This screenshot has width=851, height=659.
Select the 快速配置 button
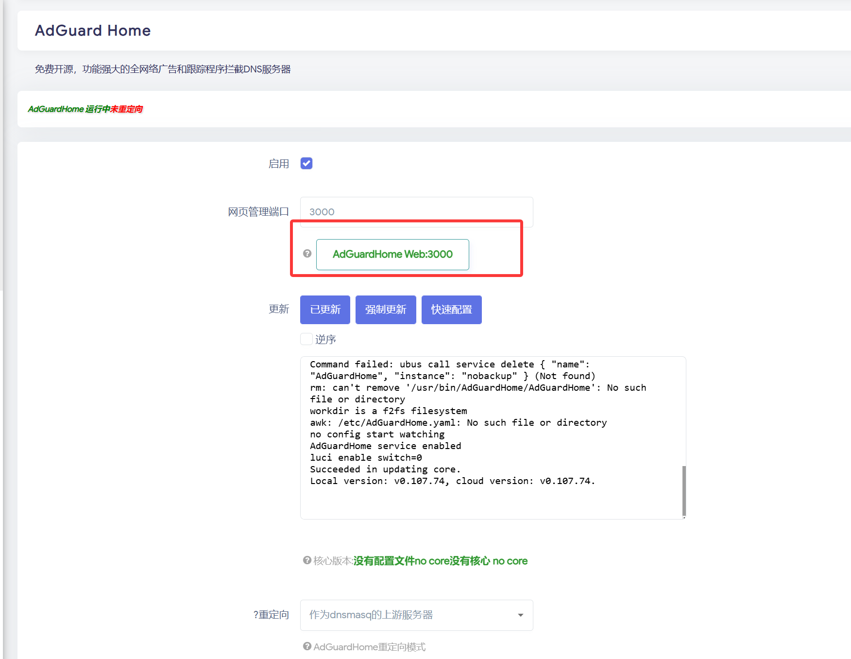451,310
